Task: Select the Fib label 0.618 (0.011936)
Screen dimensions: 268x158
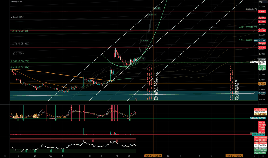Action: tap(20, 68)
